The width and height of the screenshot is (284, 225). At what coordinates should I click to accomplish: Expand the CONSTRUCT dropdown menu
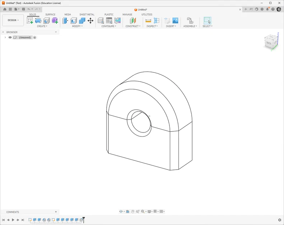(x=133, y=26)
